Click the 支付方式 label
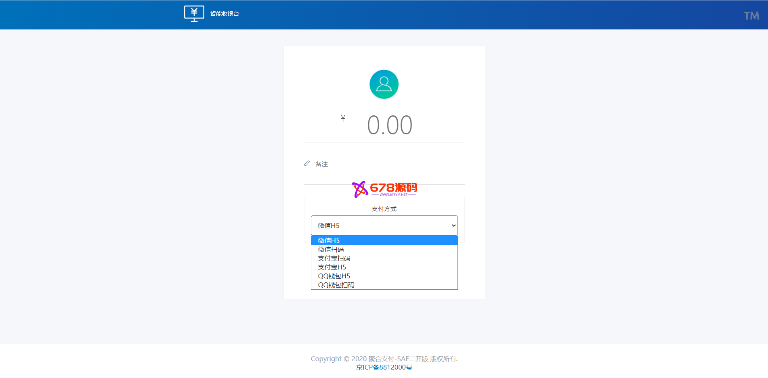Viewport: 768px width, 378px height. (384, 209)
